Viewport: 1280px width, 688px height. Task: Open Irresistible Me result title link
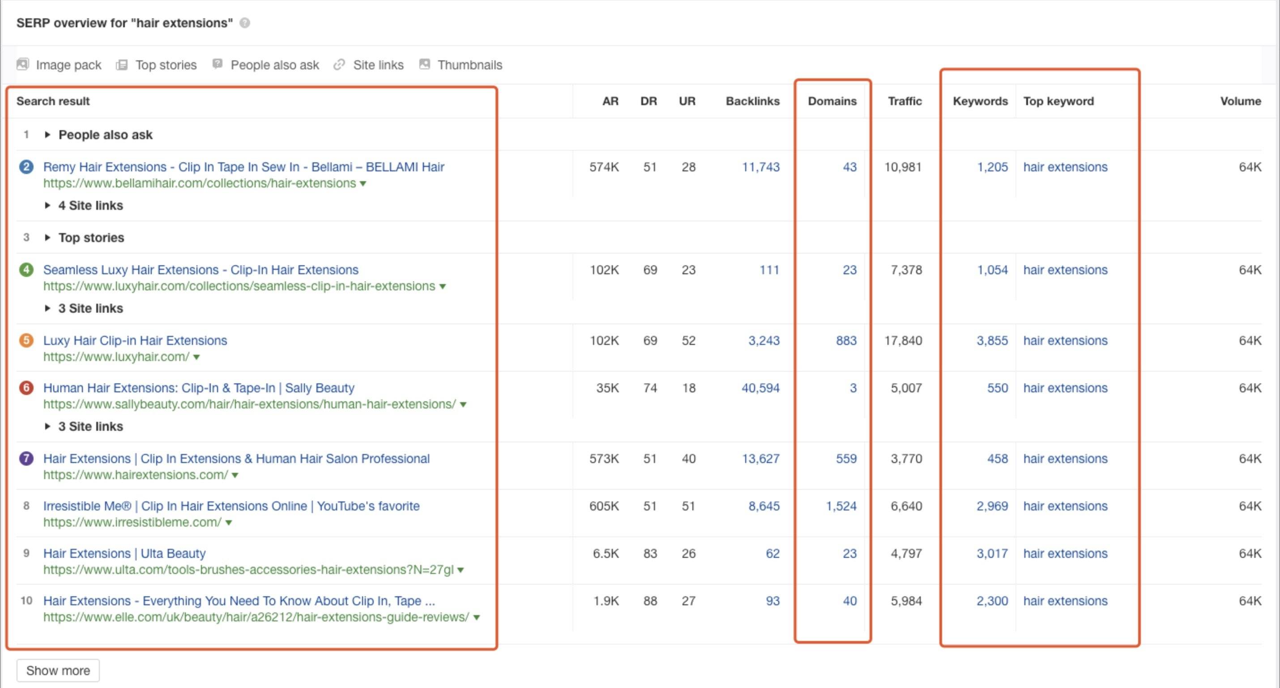pyautogui.click(x=231, y=505)
